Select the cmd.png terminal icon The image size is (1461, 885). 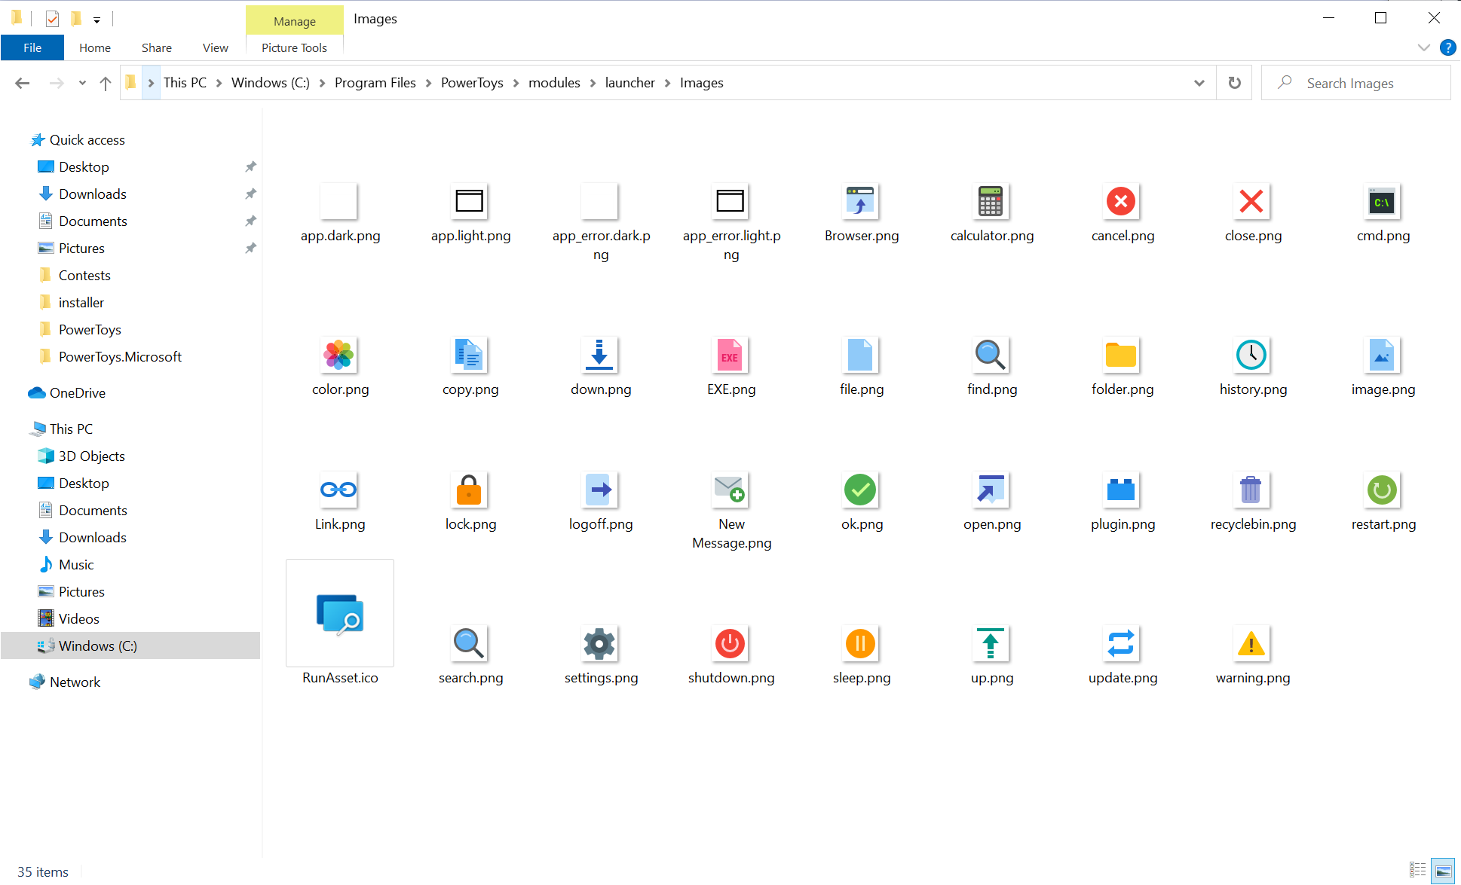click(x=1382, y=202)
